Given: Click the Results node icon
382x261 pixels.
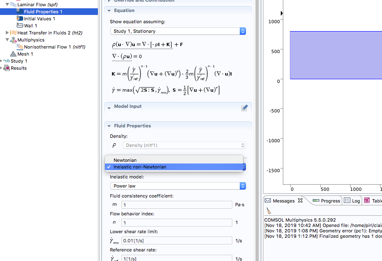Looking at the screenshot, I should [x=7, y=68].
